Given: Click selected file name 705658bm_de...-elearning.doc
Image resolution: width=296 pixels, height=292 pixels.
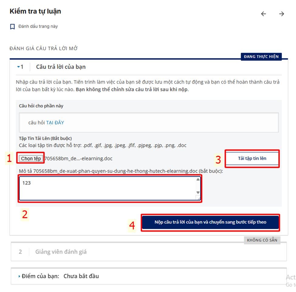Looking at the screenshot, I should 78,158.
